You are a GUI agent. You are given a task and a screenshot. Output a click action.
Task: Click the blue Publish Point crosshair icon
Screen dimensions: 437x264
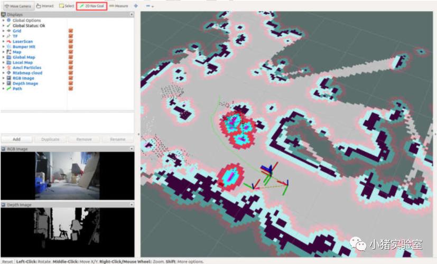pos(136,6)
